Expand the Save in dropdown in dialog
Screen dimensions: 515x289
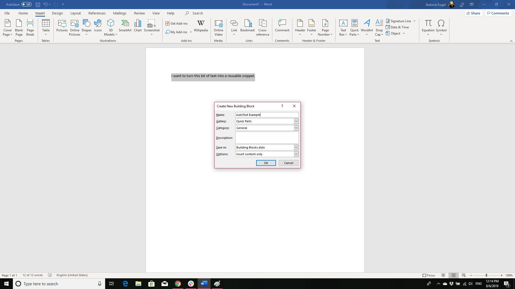tap(296, 147)
